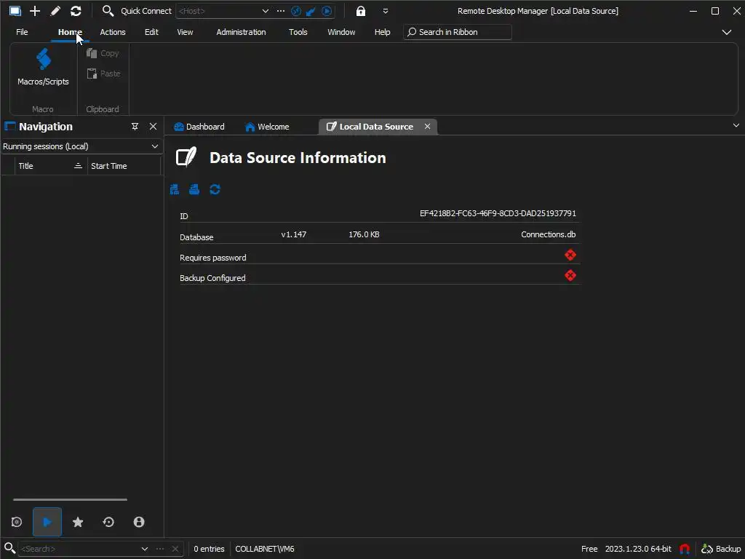Open the tab list chevron at the right of the tabs

(x=736, y=125)
